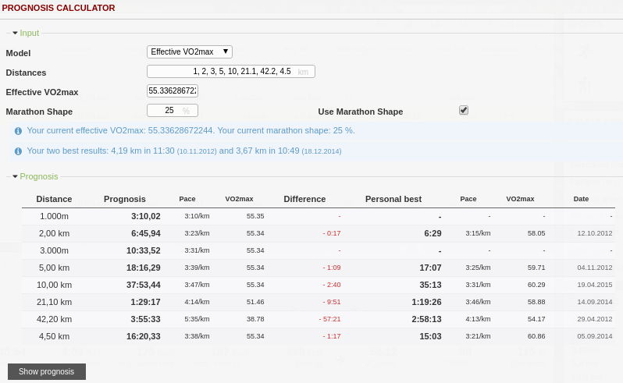
Task: Focus the Effective VO2max input field
Action: click(173, 91)
